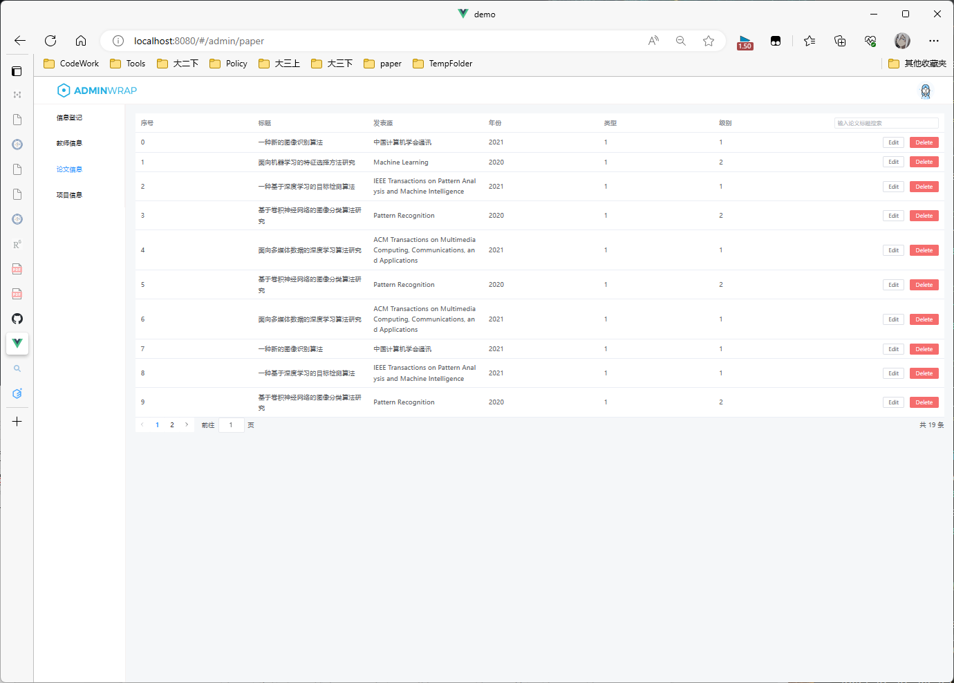Image resolution: width=954 pixels, height=683 pixels.
Task: Switch to the 项目信息 section
Action: tap(69, 194)
